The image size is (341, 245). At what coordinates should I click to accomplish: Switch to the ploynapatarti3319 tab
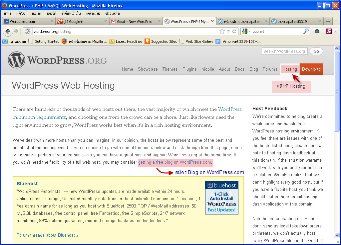point(296,21)
